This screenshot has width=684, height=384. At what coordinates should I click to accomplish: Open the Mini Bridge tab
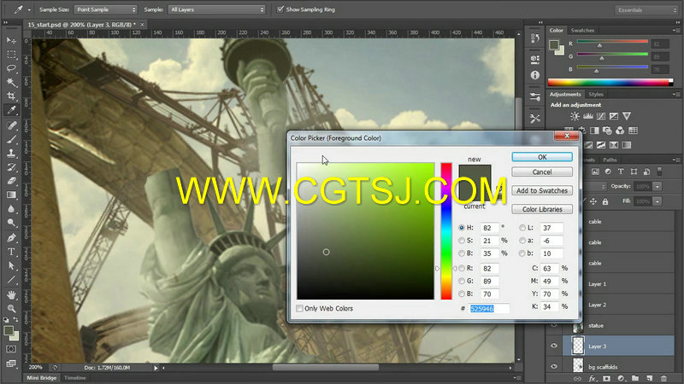41,378
